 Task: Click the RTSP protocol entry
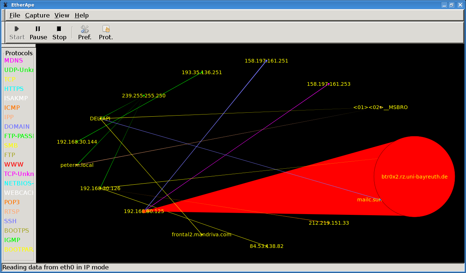[x=12, y=212]
